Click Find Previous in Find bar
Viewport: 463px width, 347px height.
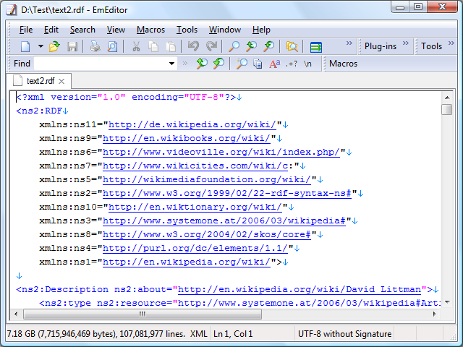(218, 63)
